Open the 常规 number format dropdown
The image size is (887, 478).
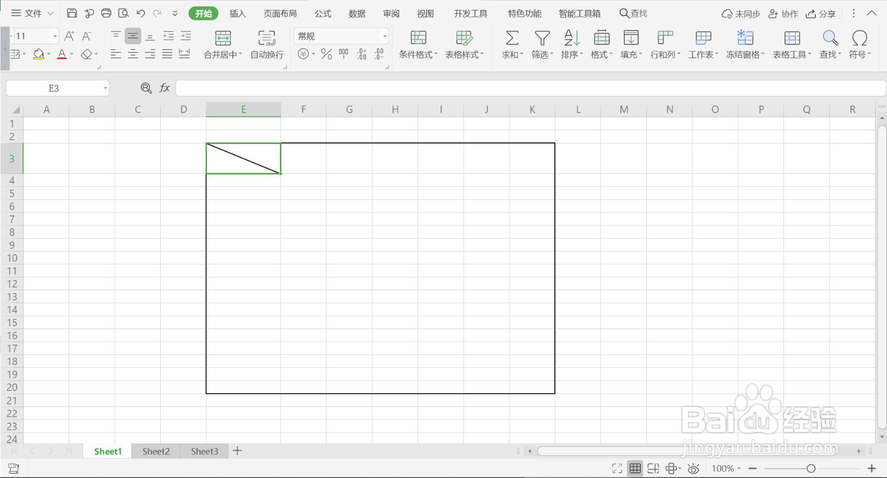tap(385, 36)
